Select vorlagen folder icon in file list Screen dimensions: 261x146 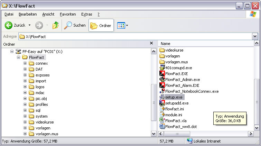point(162,56)
